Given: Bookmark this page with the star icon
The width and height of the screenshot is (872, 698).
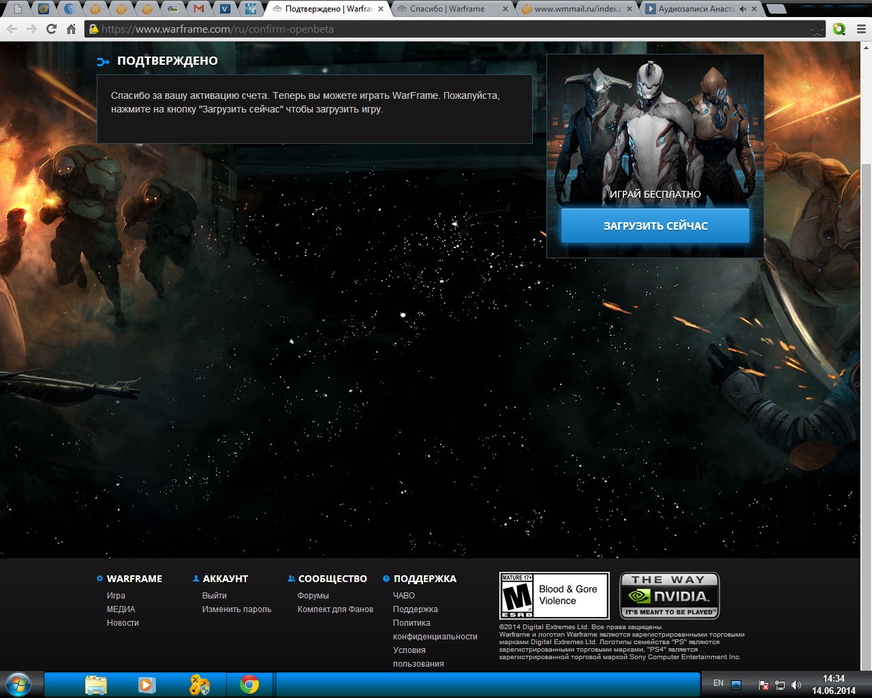Looking at the screenshot, I should pos(817,29).
